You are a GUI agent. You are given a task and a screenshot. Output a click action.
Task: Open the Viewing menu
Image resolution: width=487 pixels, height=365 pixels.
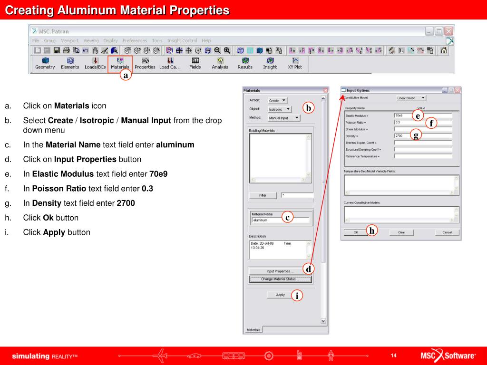point(91,41)
